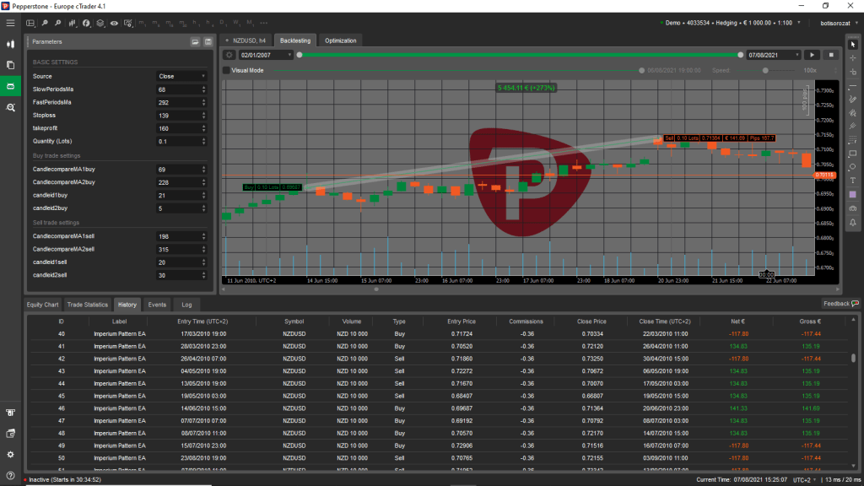Image resolution: width=864 pixels, height=486 pixels.
Task: Open the Trade Statistics tab
Action: [x=87, y=304]
